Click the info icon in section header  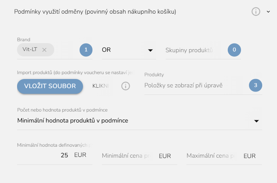tap(256, 12)
